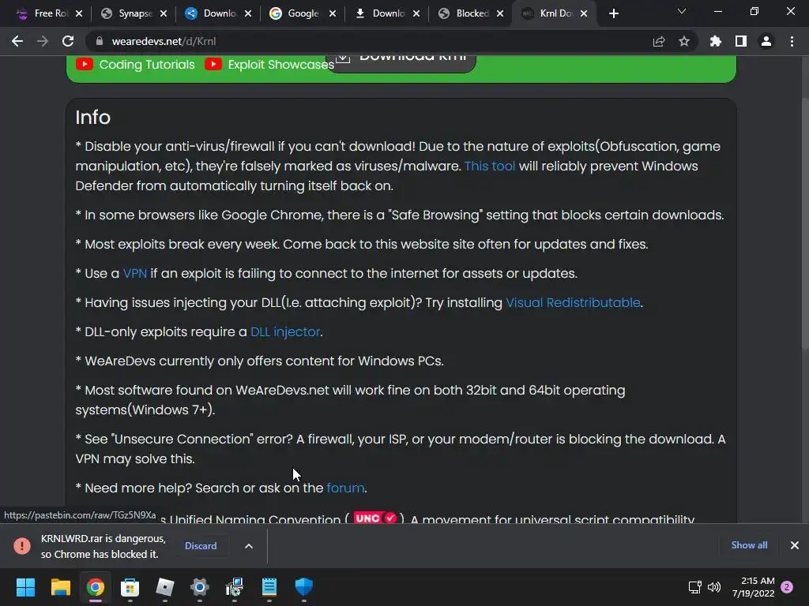Open the Notepad taskbar icon
The image size is (809, 606).
click(x=269, y=587)
